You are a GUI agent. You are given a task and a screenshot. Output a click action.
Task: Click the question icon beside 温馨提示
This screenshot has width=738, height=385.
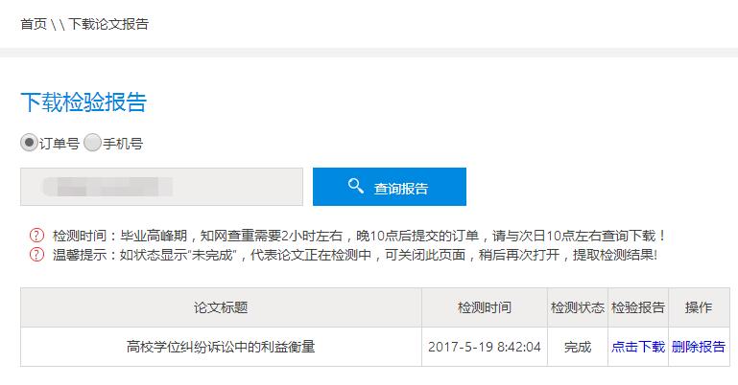36,255
